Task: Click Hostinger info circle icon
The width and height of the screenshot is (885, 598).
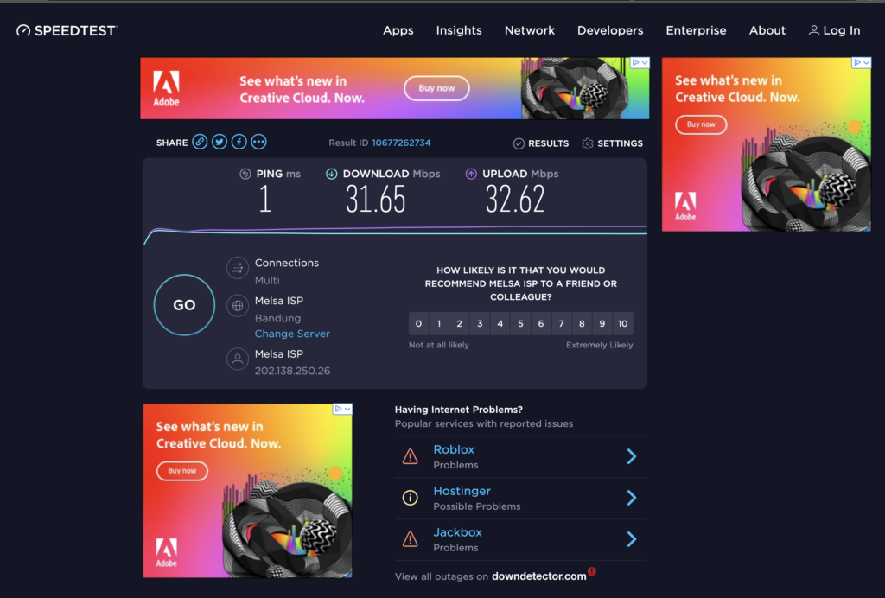Action: click(411, 498)
